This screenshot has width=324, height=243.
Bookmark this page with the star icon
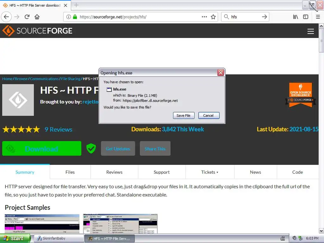pyautogui.click(x=213, y=17)
